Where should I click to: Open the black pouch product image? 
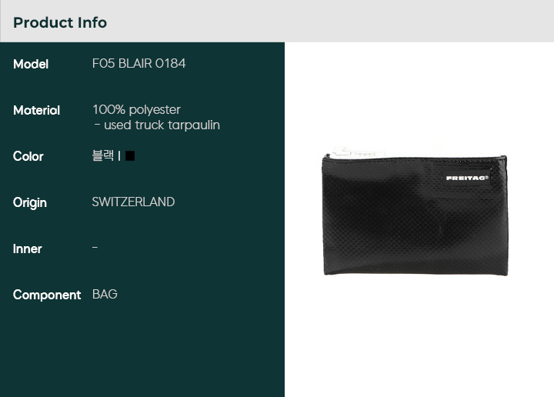[415, 212]
